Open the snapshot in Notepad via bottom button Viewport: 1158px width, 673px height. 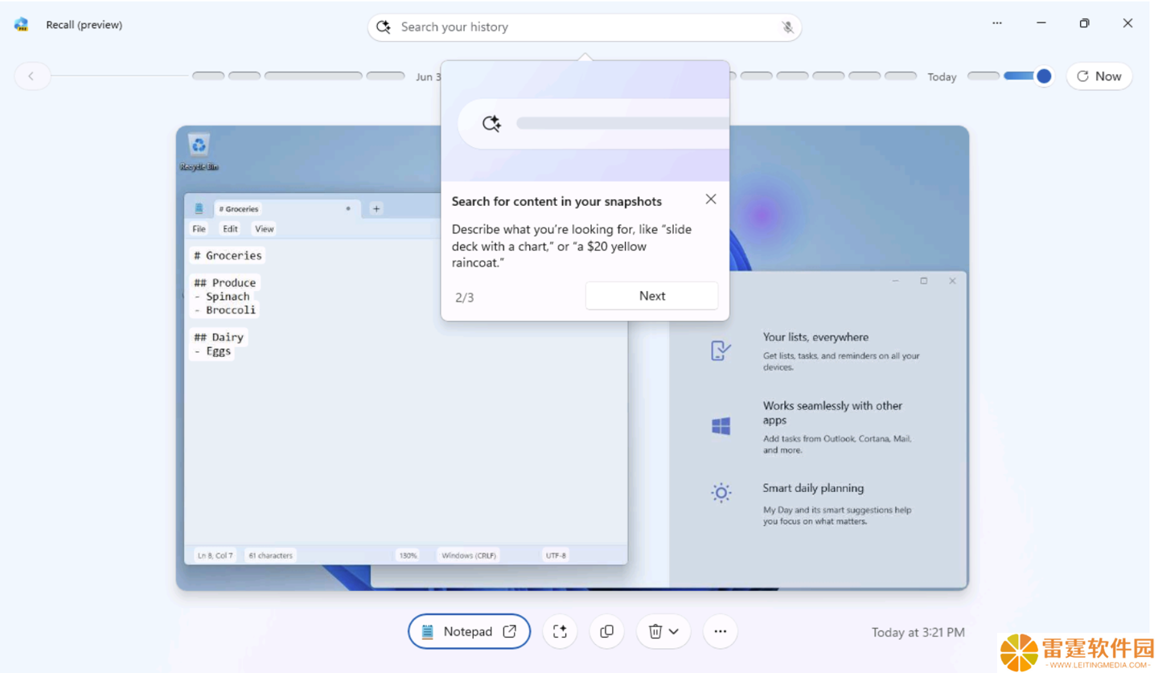[x=469, y=631]
